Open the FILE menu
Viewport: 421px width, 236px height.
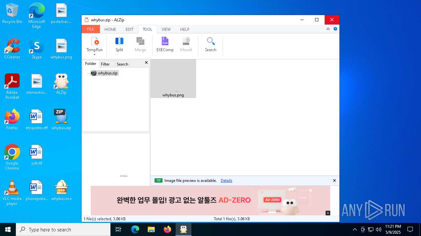90,29
